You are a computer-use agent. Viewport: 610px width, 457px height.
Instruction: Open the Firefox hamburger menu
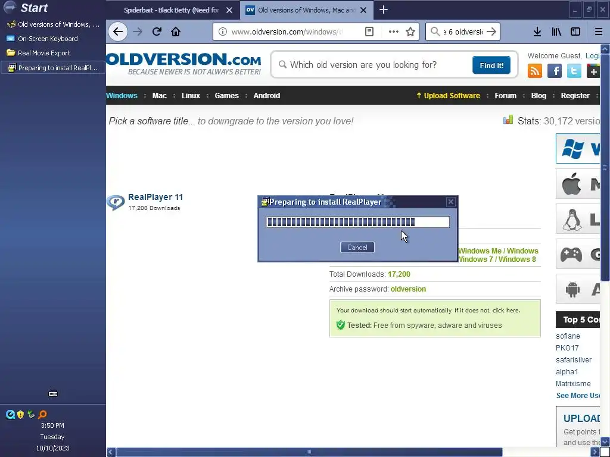[x=599, y=32]
